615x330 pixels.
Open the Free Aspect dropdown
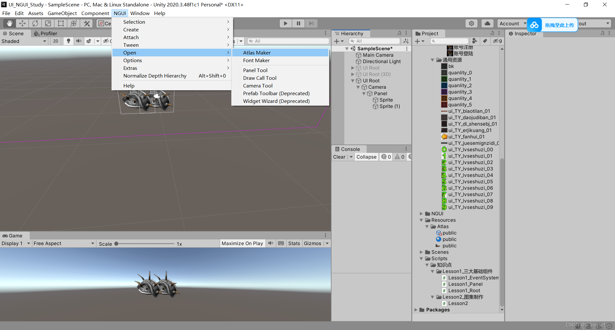[64, 243]
